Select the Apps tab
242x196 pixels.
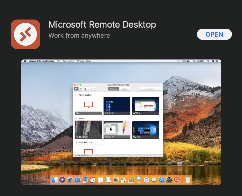click(124, 89)
